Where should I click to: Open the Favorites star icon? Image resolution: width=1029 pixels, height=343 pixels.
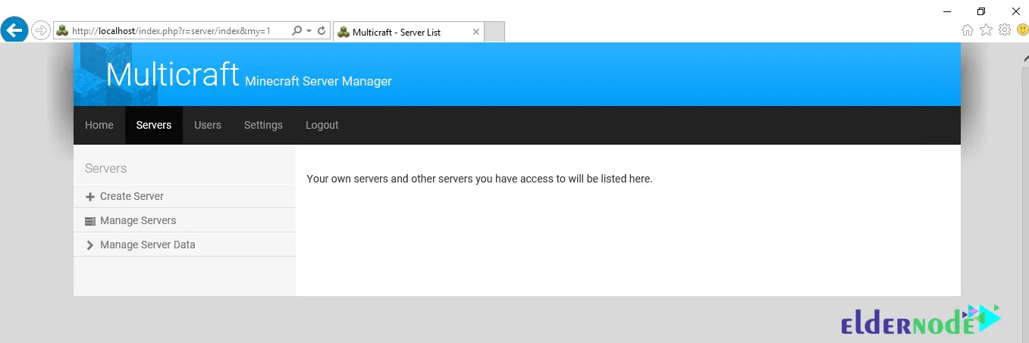(x=986, y=30)
